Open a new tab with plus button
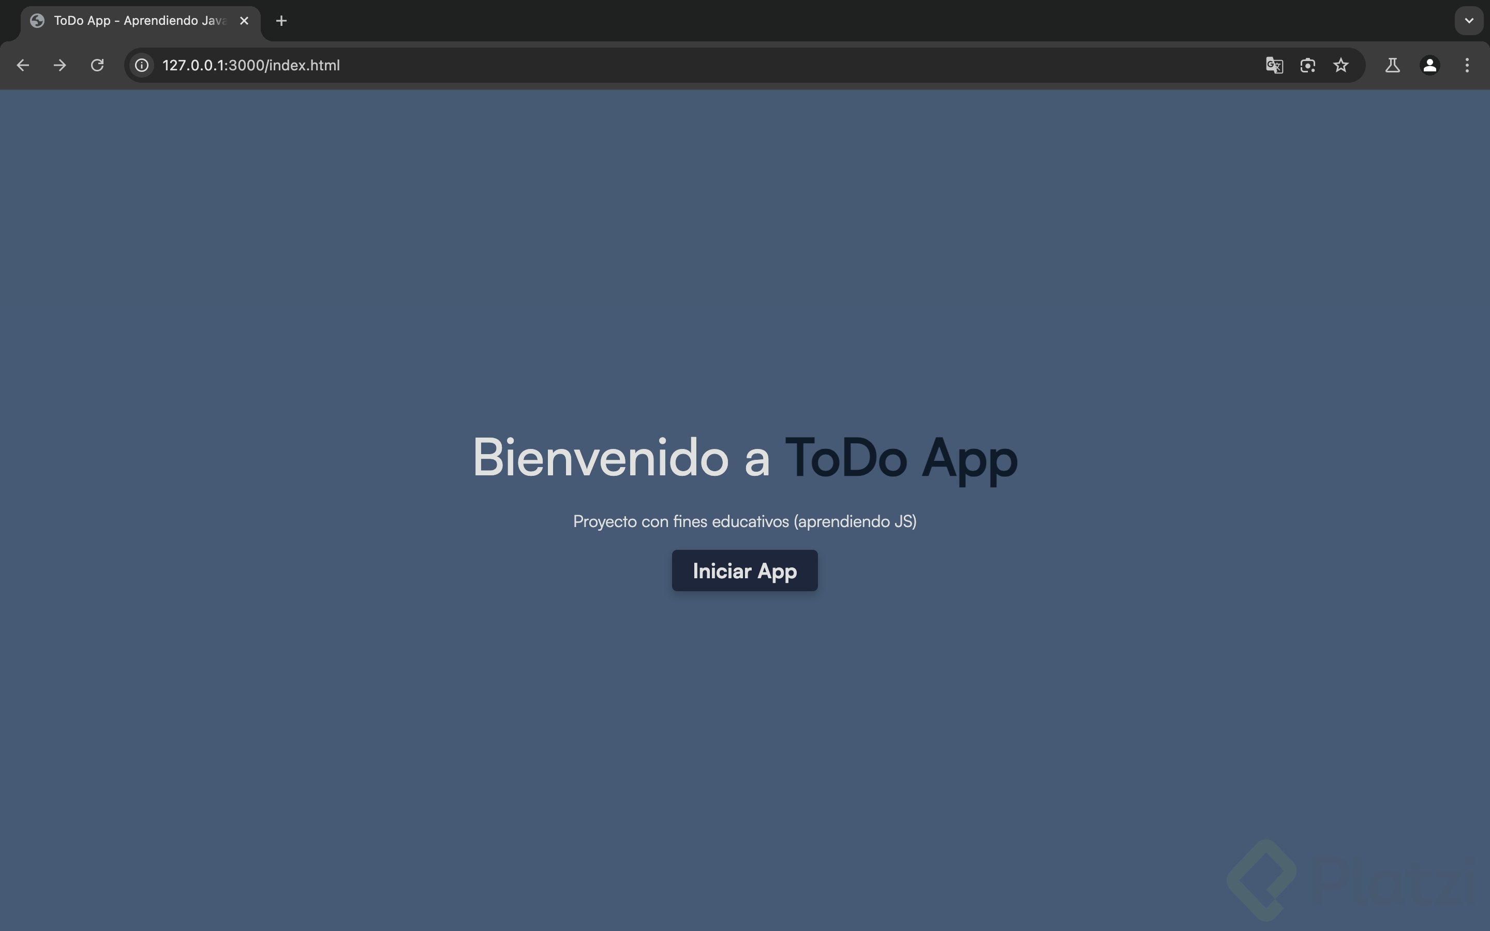Viewport: 1490px width, 931px height. pos(281,21)
